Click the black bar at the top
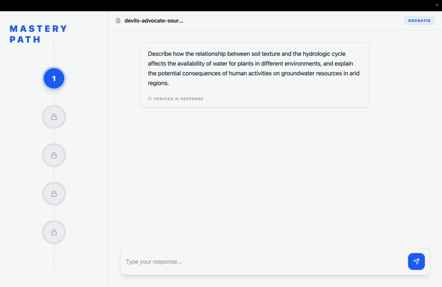Screen dimensions: 442x287 click(221, 5)
